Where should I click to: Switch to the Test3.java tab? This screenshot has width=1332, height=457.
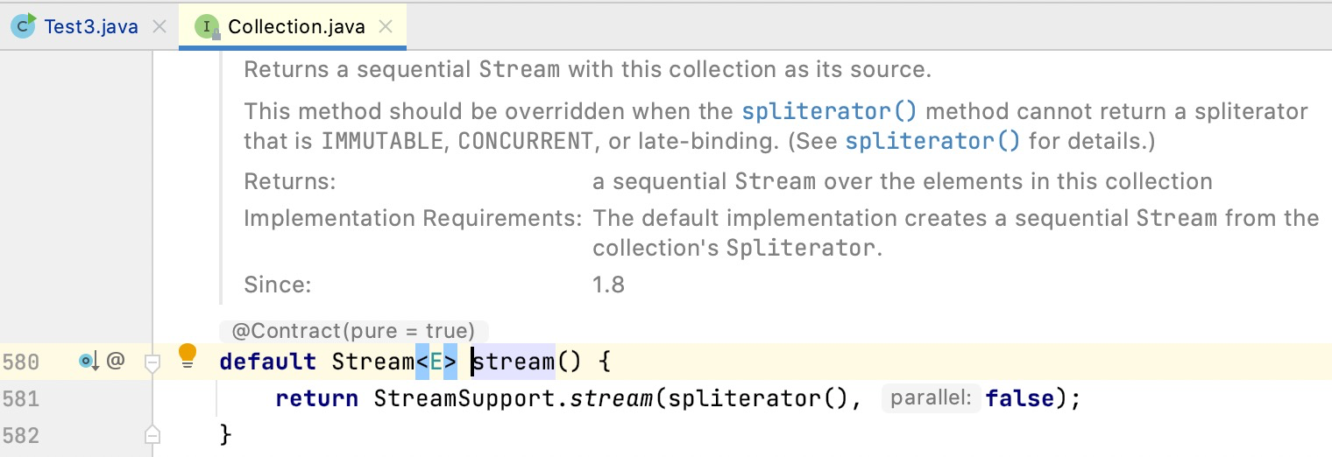[91, 27]
